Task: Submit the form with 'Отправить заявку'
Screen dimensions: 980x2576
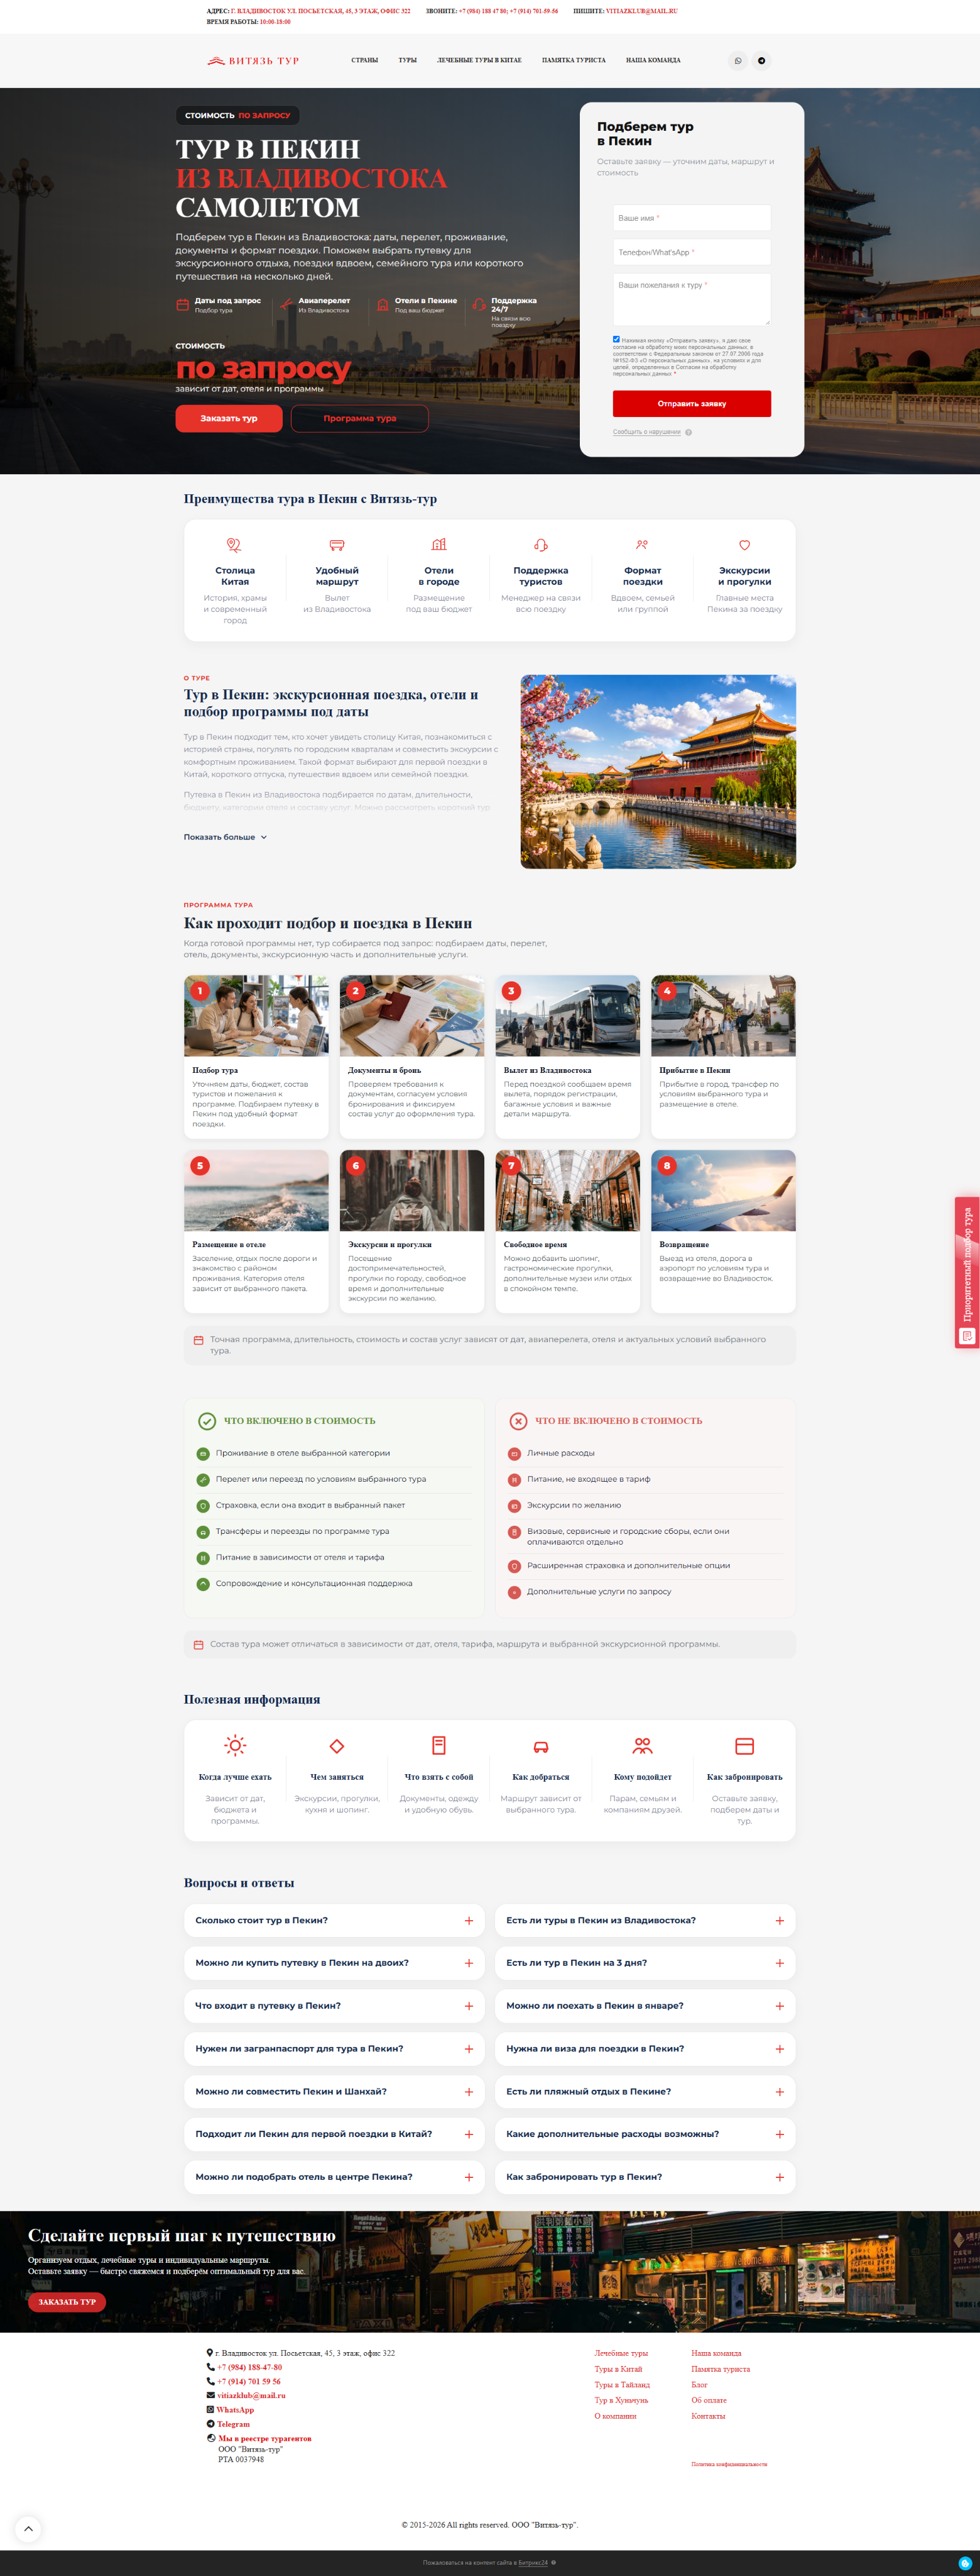Action: point(691,404)
